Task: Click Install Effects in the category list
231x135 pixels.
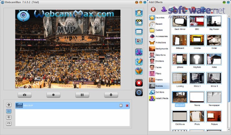Action: point(159,98)
